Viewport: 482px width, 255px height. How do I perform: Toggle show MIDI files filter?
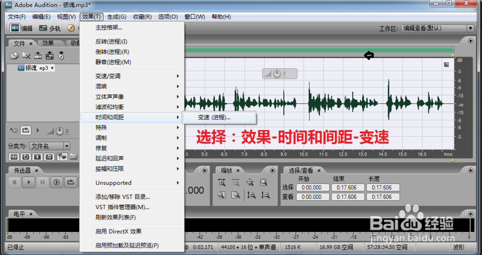coord(49,157)
